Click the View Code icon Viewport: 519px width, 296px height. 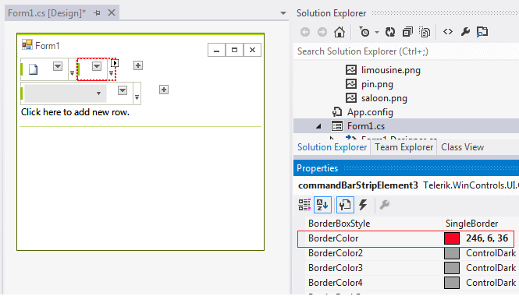tap(448, 32)
